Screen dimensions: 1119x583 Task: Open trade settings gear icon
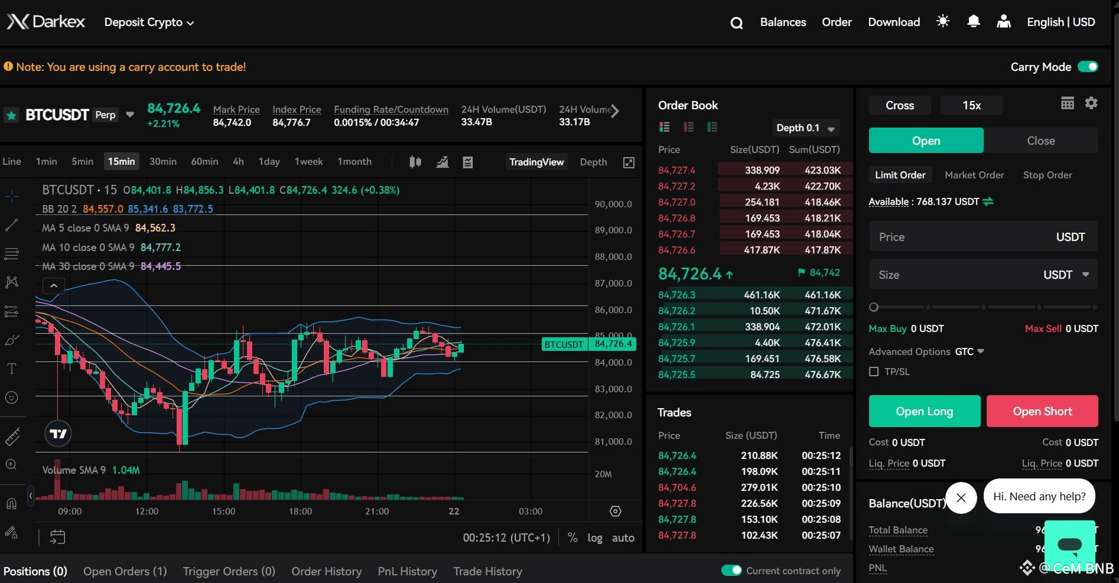[x=1091, y=103]
